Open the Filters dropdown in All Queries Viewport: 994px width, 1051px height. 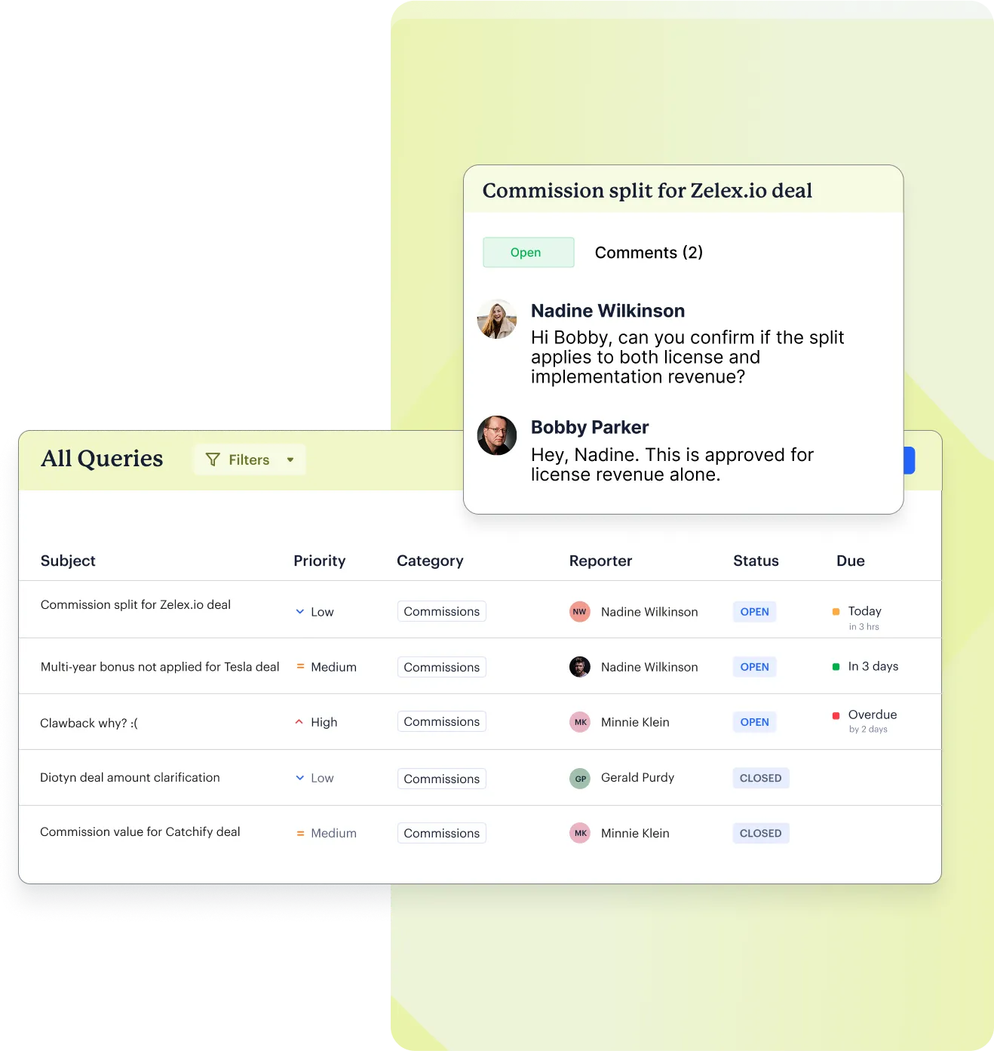pos(250,459)
